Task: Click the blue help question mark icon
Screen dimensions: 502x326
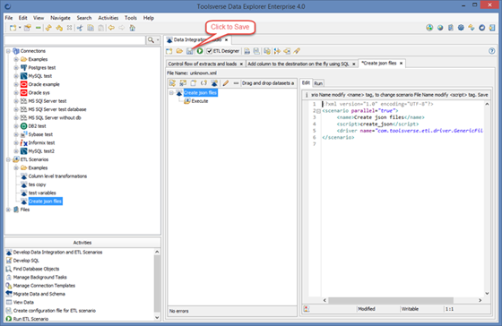Action: click(492, 51)
